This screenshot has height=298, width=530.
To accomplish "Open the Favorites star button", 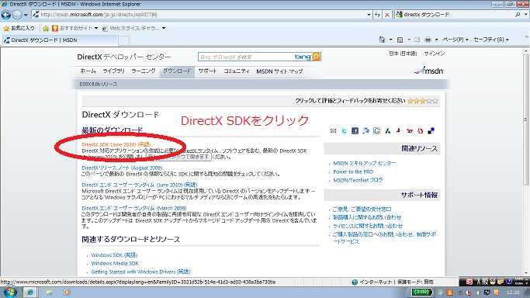I will tap(6, 29).
